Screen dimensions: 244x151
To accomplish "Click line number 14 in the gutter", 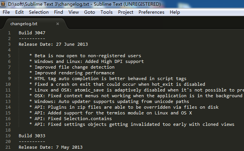I will click(x=8, y=107).
